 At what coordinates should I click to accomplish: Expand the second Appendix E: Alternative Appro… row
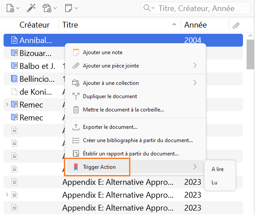[7, 195]
